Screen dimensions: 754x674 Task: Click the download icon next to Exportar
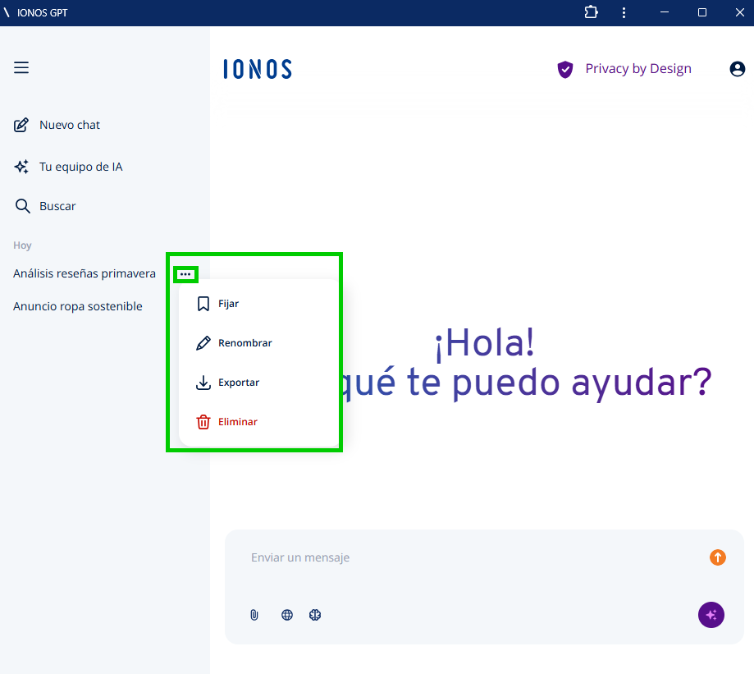[203, 383]
